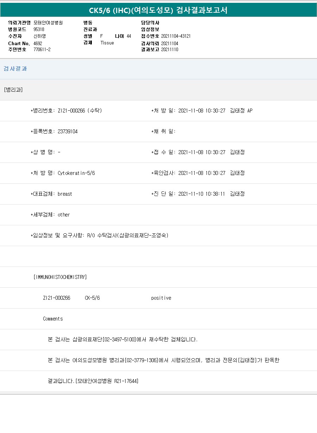Click the age value '44'
The height and width of the screenshot is (433, 317).
pos(129,36)
